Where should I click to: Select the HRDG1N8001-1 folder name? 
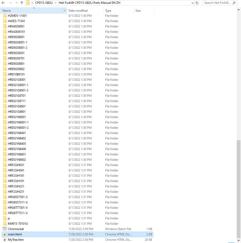click(18, 122)
